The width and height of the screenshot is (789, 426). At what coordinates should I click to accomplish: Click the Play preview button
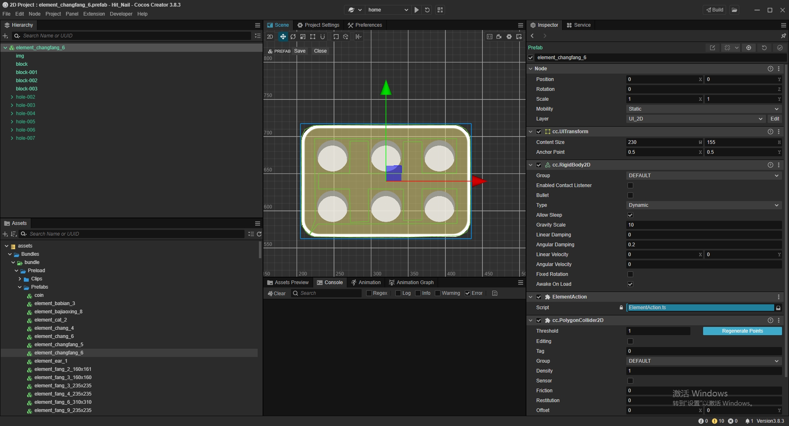pos(417,10)
